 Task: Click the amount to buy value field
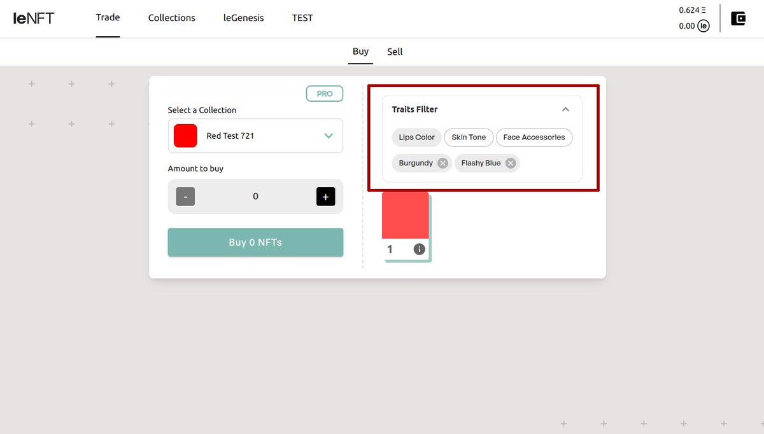pyautogui.click(x=255, y=197)
